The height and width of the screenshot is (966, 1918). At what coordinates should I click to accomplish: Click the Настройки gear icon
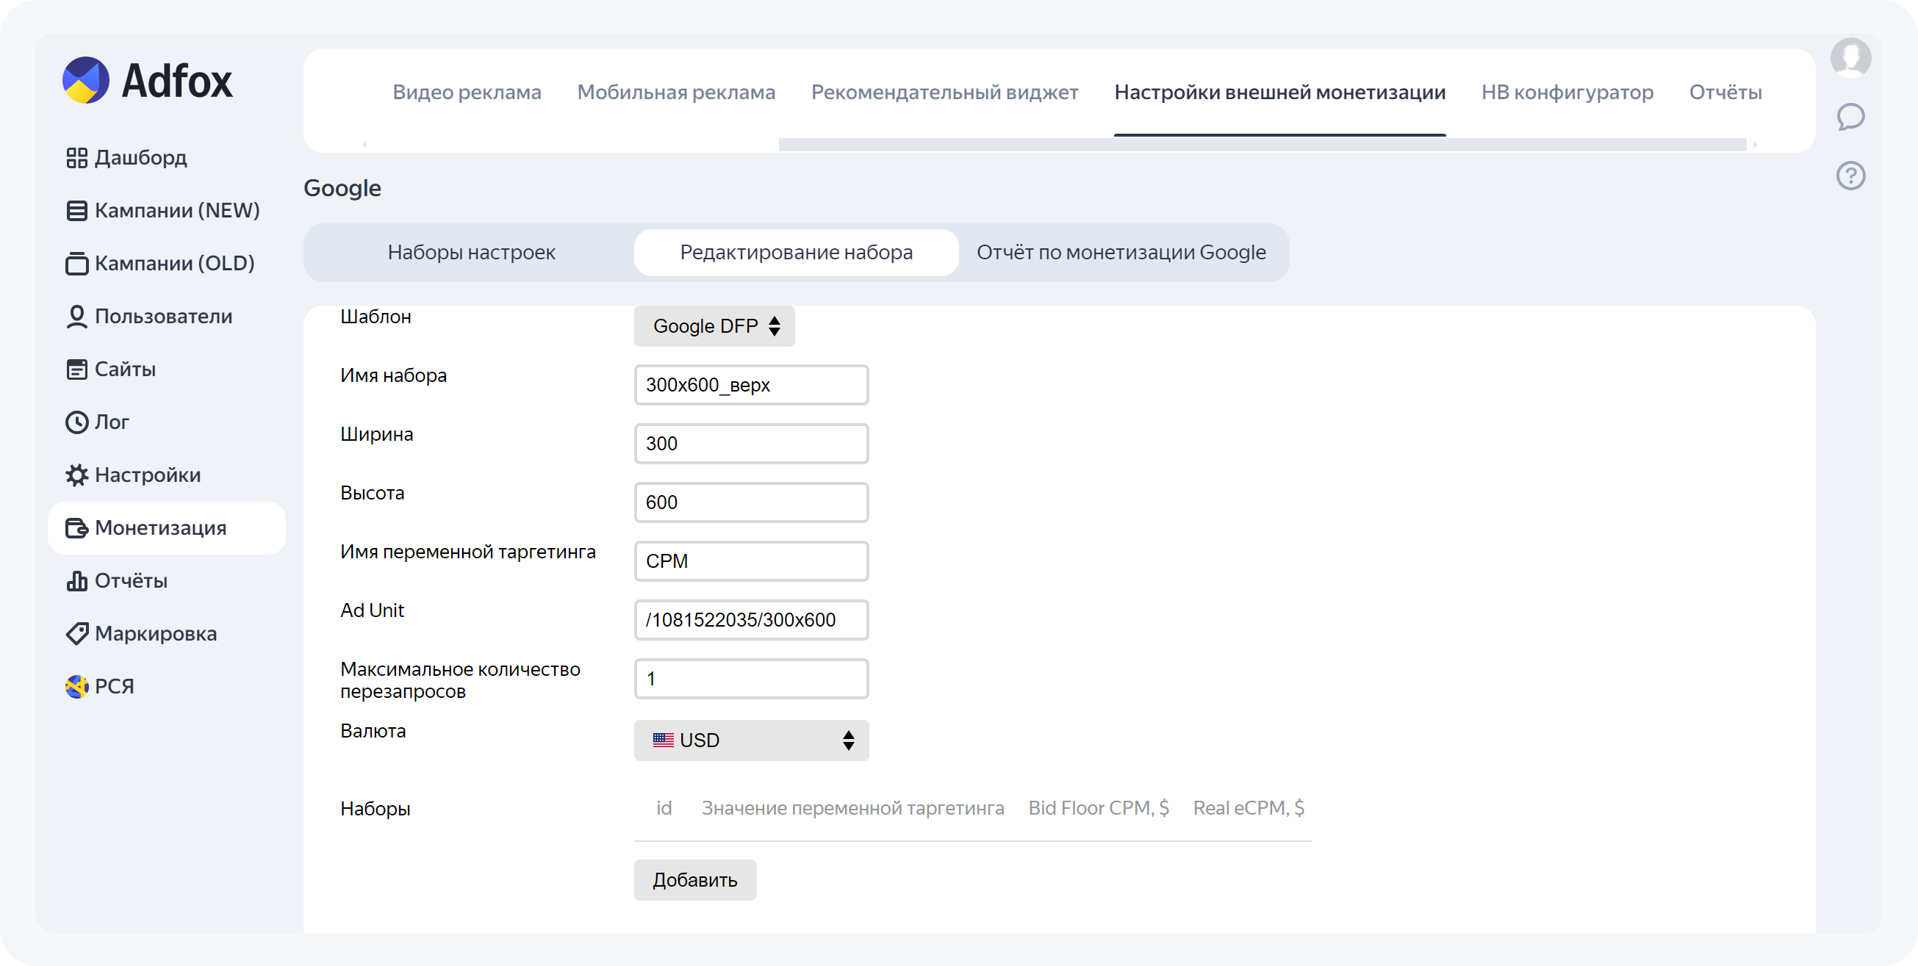(x=76, y=475)
